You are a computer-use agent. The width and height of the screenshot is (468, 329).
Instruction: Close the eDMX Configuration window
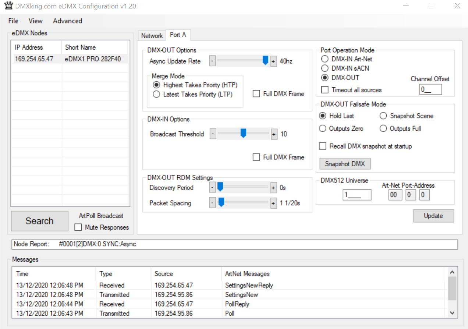coord(457,6)
